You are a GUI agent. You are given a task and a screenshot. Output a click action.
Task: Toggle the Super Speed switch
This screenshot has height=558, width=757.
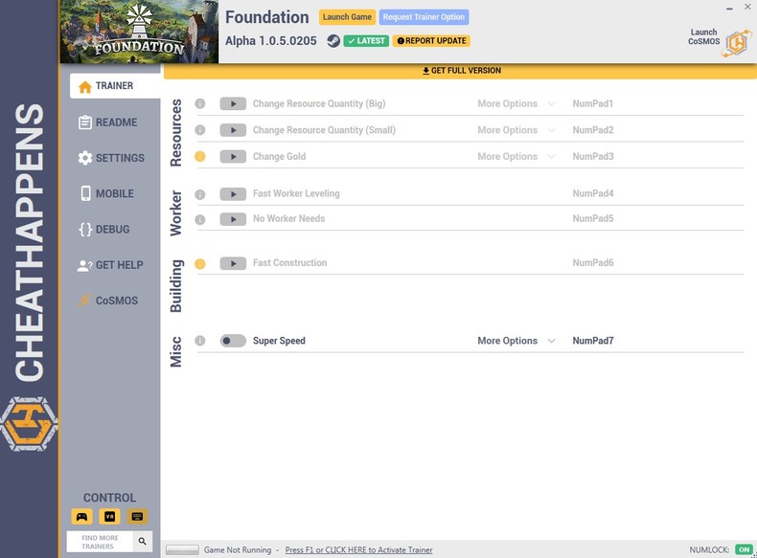point(233,341)
